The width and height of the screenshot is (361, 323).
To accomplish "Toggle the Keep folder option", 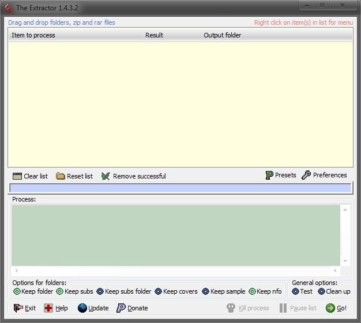I will coord(33,291).
